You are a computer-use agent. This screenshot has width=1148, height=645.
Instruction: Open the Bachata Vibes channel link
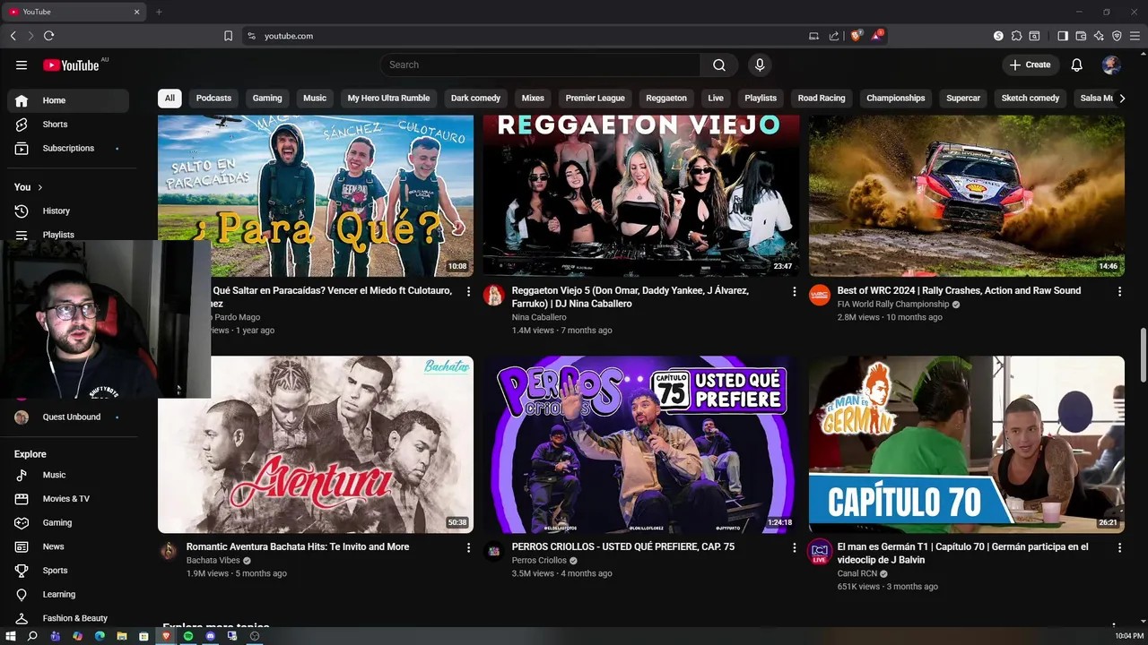[213, 561]
